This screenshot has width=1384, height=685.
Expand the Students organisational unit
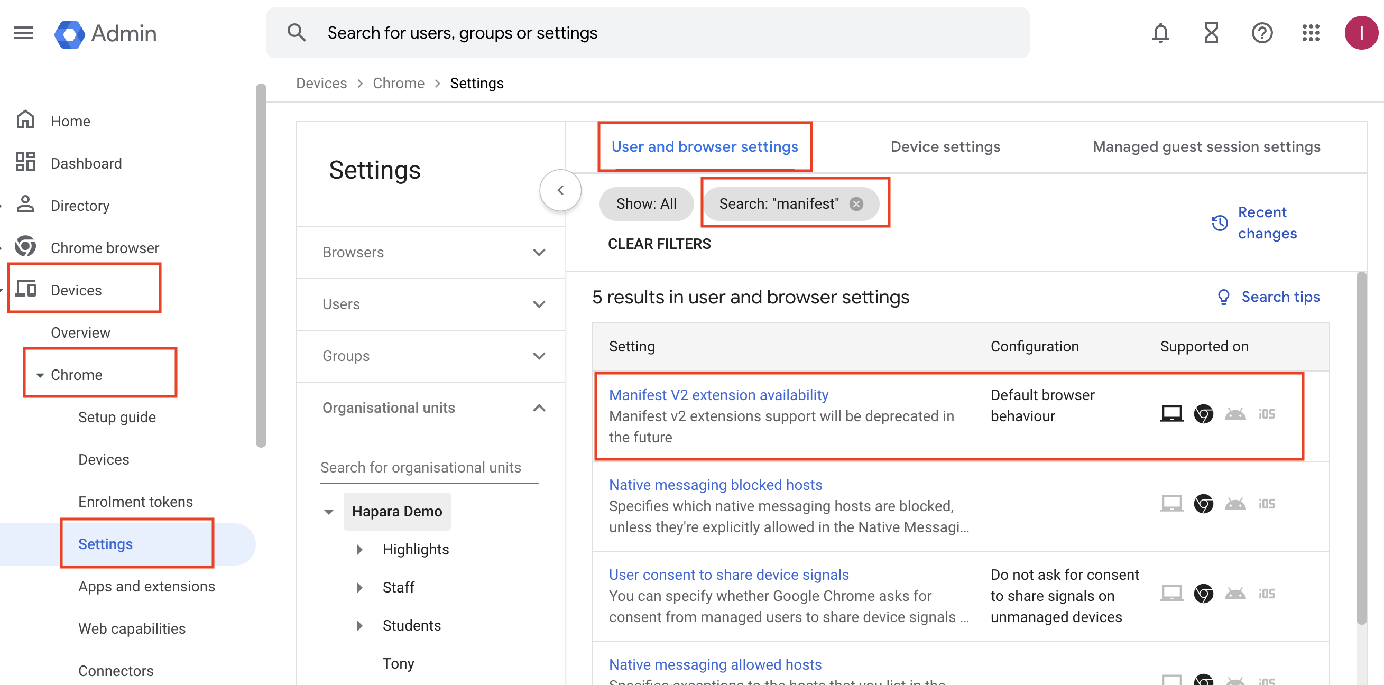[359, 625]
